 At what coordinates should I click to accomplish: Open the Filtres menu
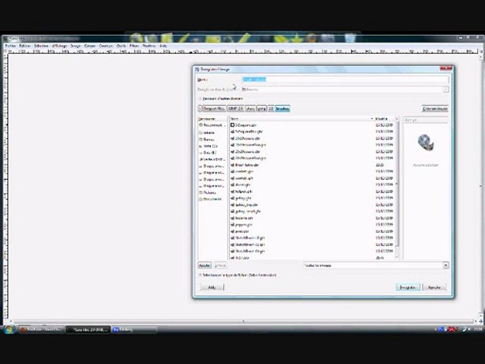[134, 46]
